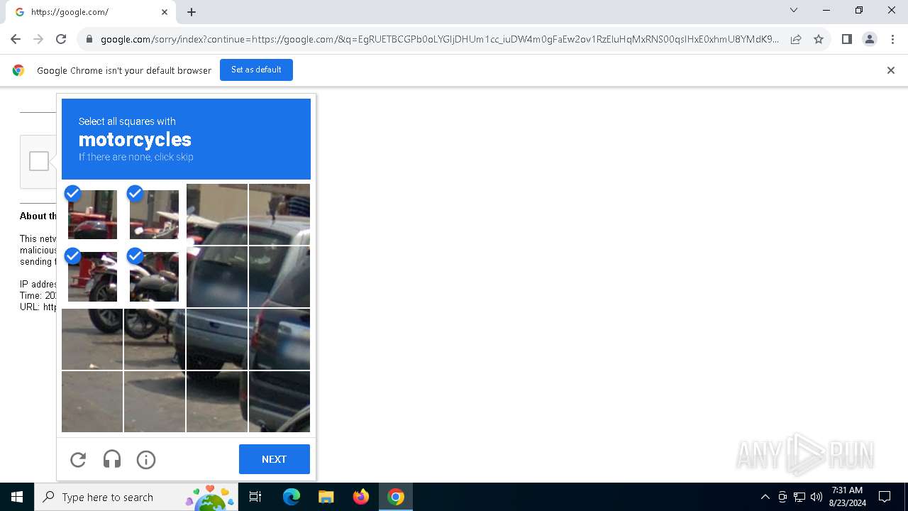Bookmark this tab star icon
908x511 pixels.
point(819,39)
